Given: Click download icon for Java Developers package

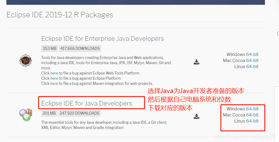Looking at the screenshot, I should point(197,116).
